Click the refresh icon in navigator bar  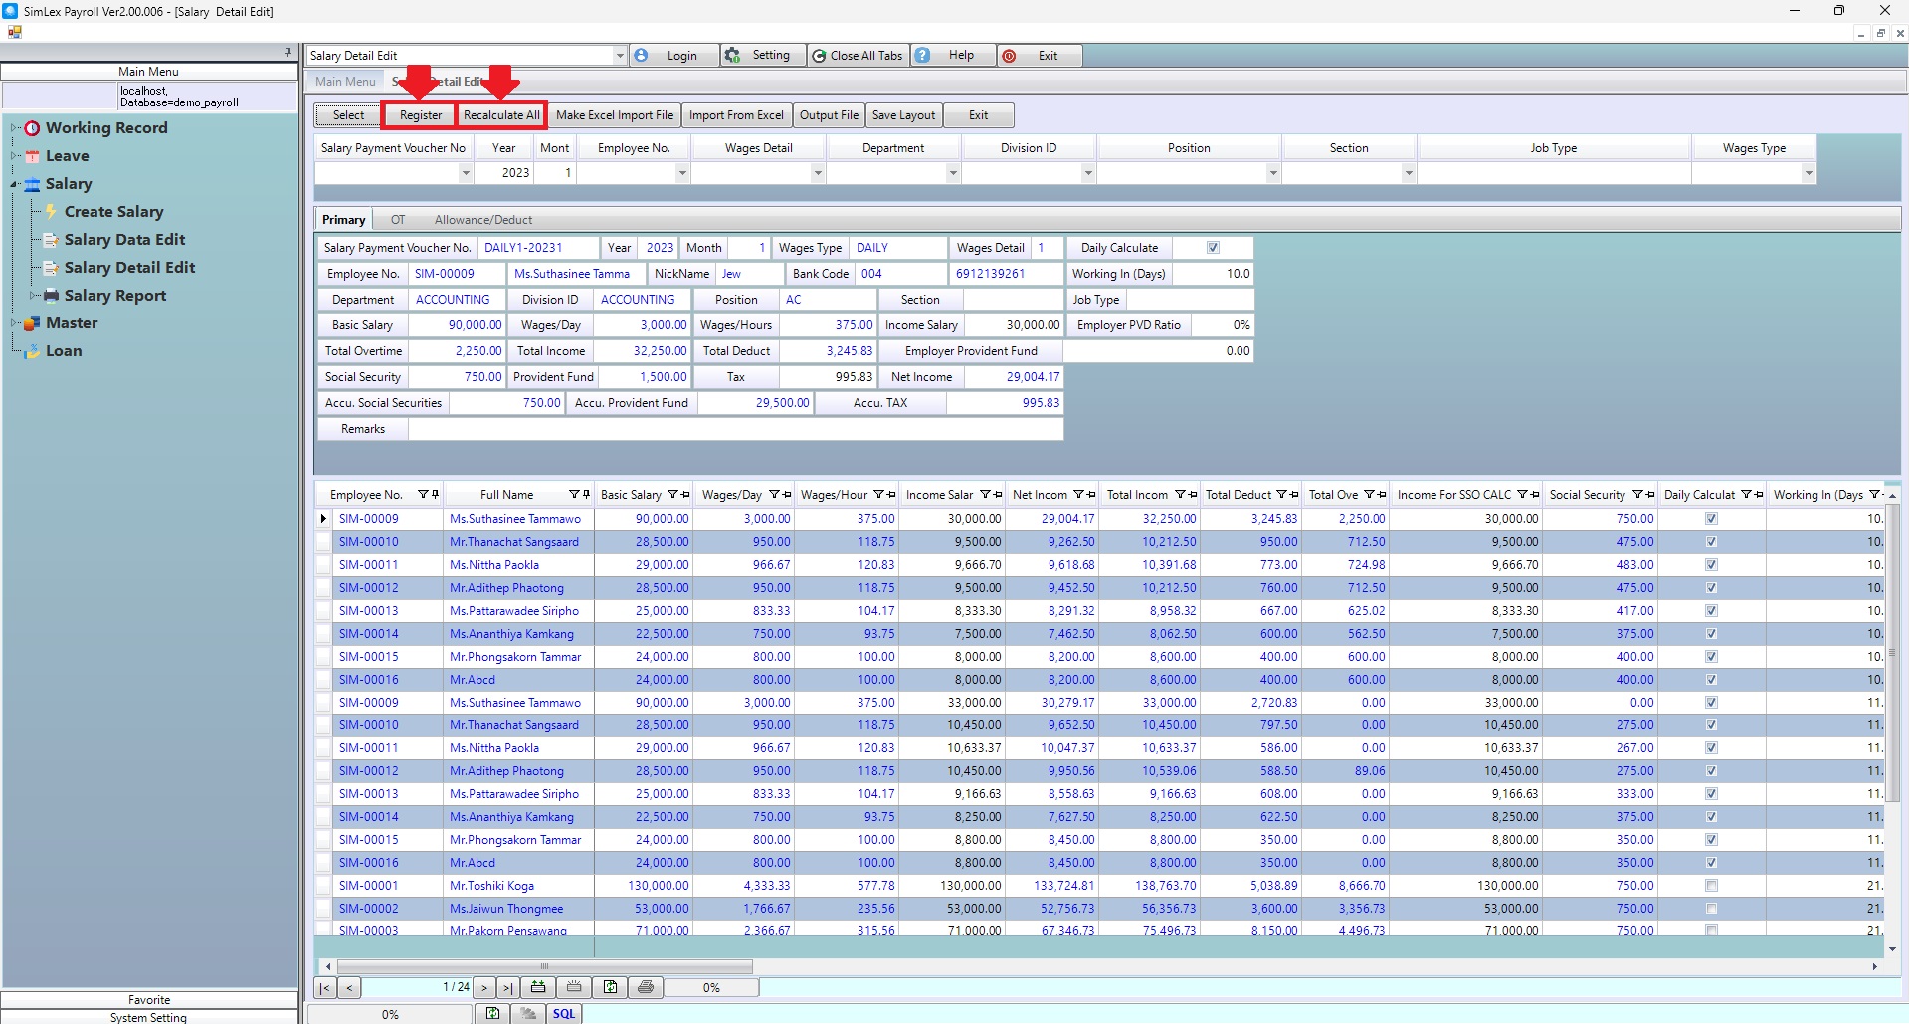coord(610,987)
